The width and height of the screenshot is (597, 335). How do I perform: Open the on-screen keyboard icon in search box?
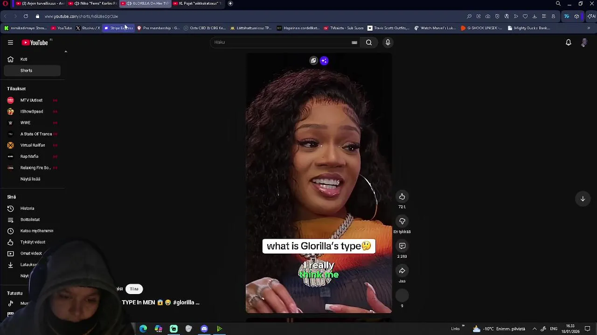pos(354,42)
